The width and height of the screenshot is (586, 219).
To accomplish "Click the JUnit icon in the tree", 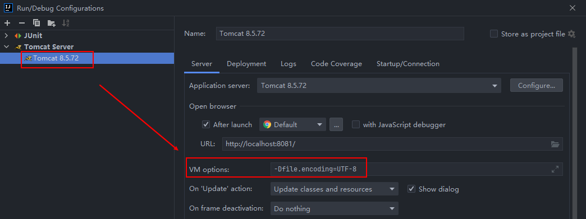I will click(17, 36).
